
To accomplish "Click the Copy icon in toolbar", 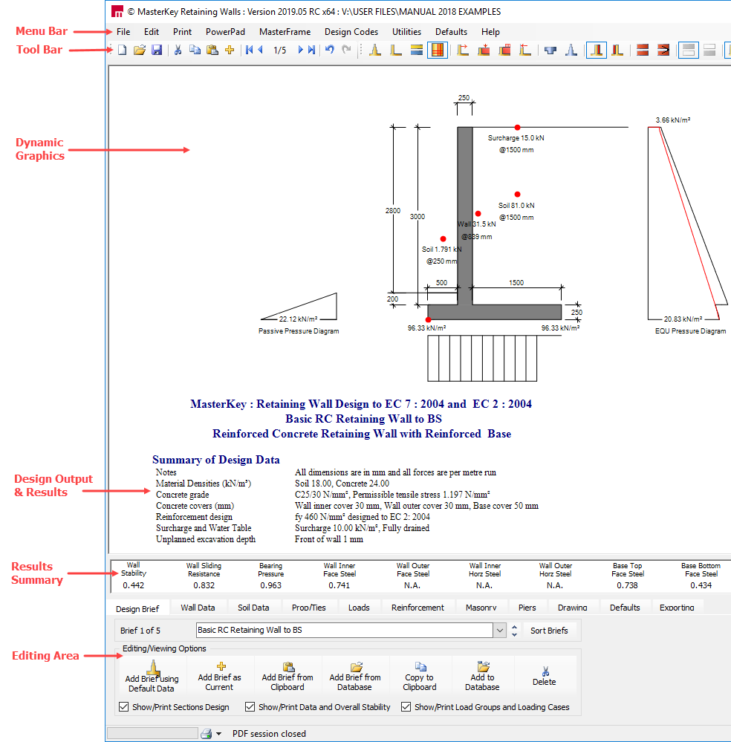I will pos(195,50).
